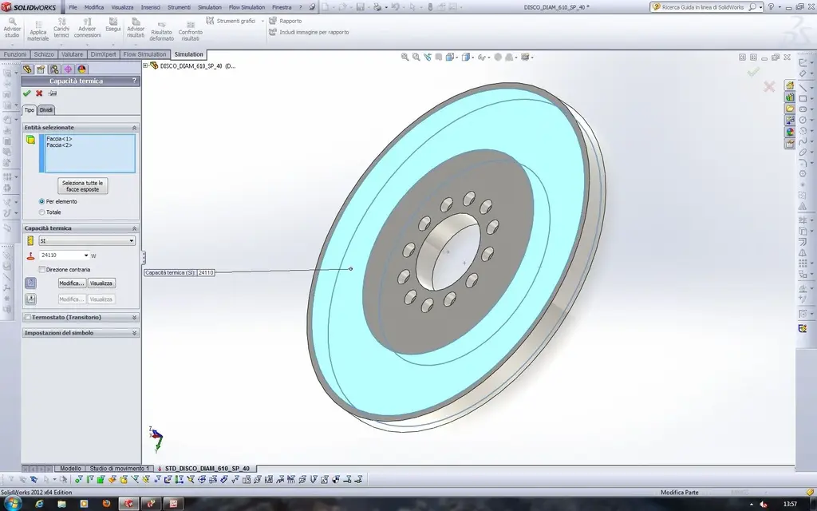Image resolution: width=817 pixels, height=511 pixels.
Task: Click Seleziona tutte le facce esposte button
Action: tap(83, 186)
